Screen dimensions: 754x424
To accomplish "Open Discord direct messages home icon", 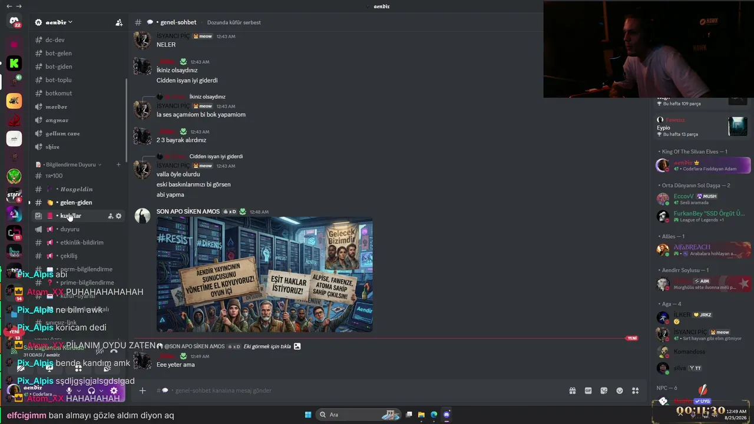I will pyautogui.click(x=14, y=22).
